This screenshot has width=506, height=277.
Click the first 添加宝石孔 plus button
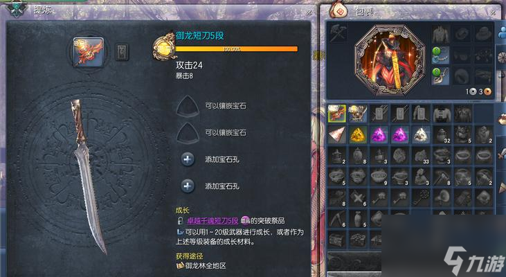(x=188, y=159)
